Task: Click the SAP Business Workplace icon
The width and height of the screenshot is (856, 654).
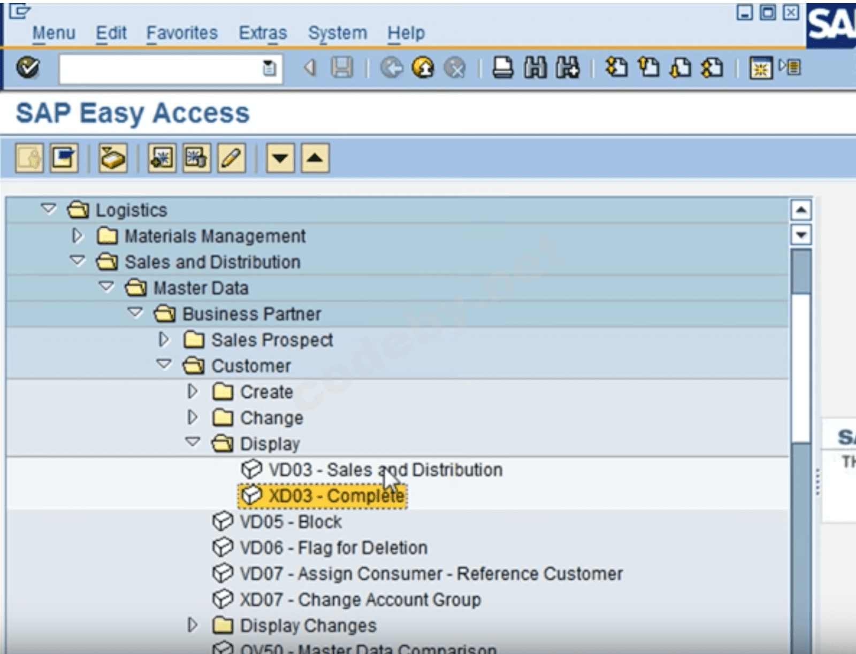Action: [x=113, y=158]
